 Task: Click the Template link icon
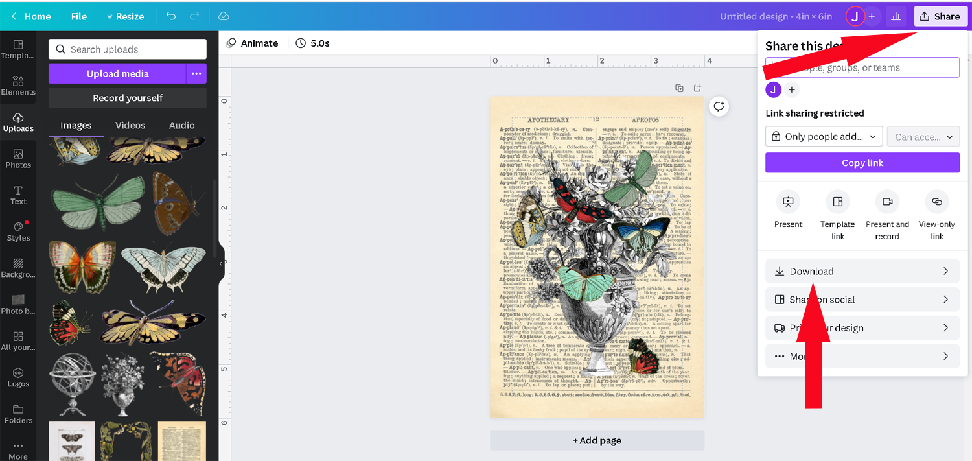point(838,202)
